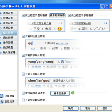The width and height of the screenshot is (112, 112).
Task: Uncheck 候选框显示图片表情
Action: tap(23, 16)
